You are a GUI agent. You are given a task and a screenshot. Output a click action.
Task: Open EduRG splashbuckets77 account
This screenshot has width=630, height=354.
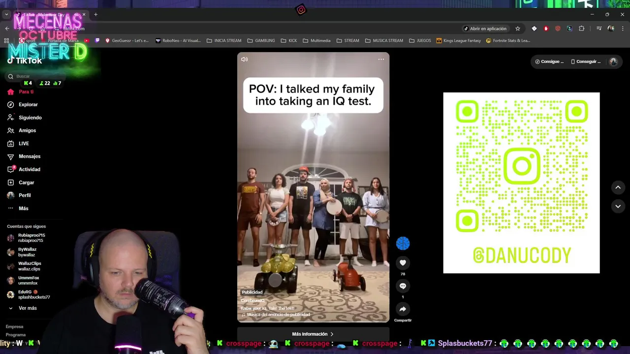29,295
